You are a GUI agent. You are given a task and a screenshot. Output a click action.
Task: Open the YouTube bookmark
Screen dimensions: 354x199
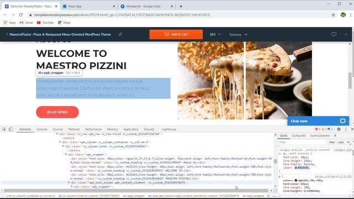pos(45,23)
